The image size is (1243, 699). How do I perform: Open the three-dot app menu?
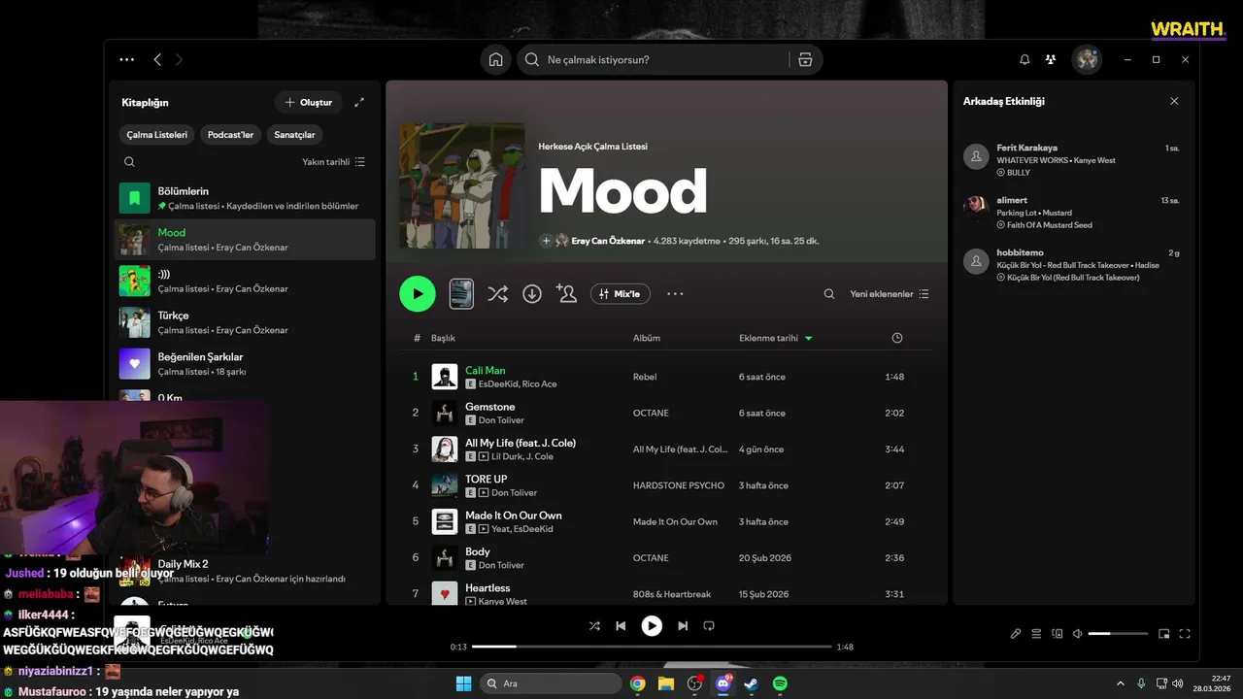pyautogui.click(x=127, y=59)
